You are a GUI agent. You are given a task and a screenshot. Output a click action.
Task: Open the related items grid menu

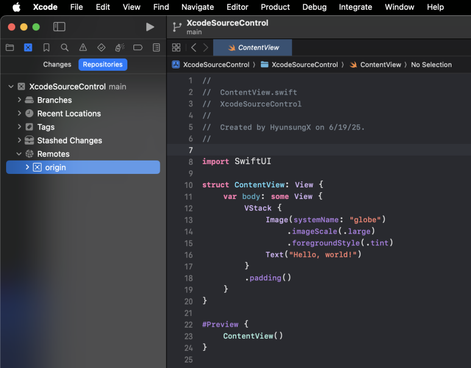(176, 48)
